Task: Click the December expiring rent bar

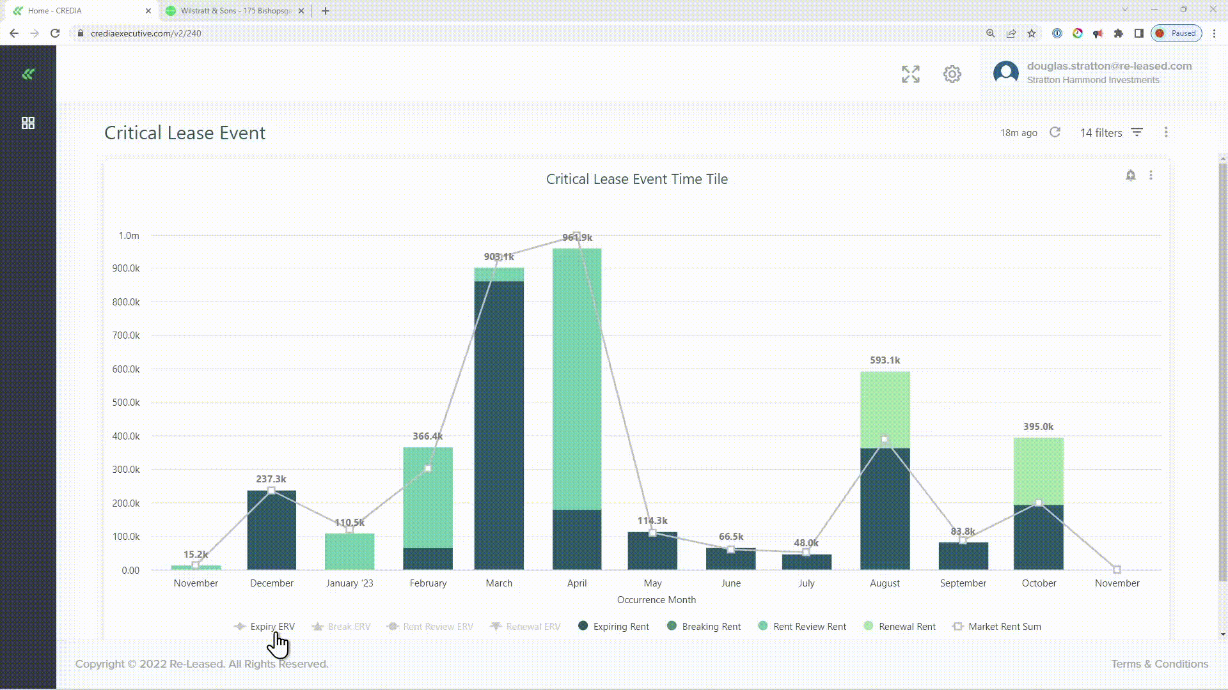Action: [272, 530]
